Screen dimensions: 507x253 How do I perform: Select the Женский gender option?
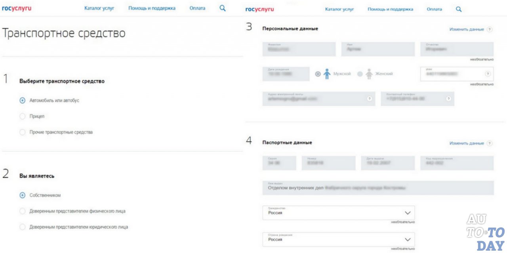coord(360,74)
